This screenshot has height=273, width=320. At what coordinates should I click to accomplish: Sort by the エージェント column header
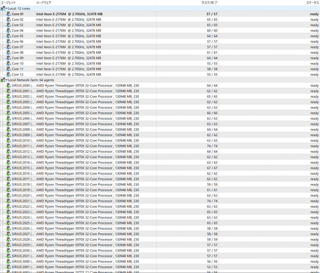pyautogui.click(x=8, y=2)
